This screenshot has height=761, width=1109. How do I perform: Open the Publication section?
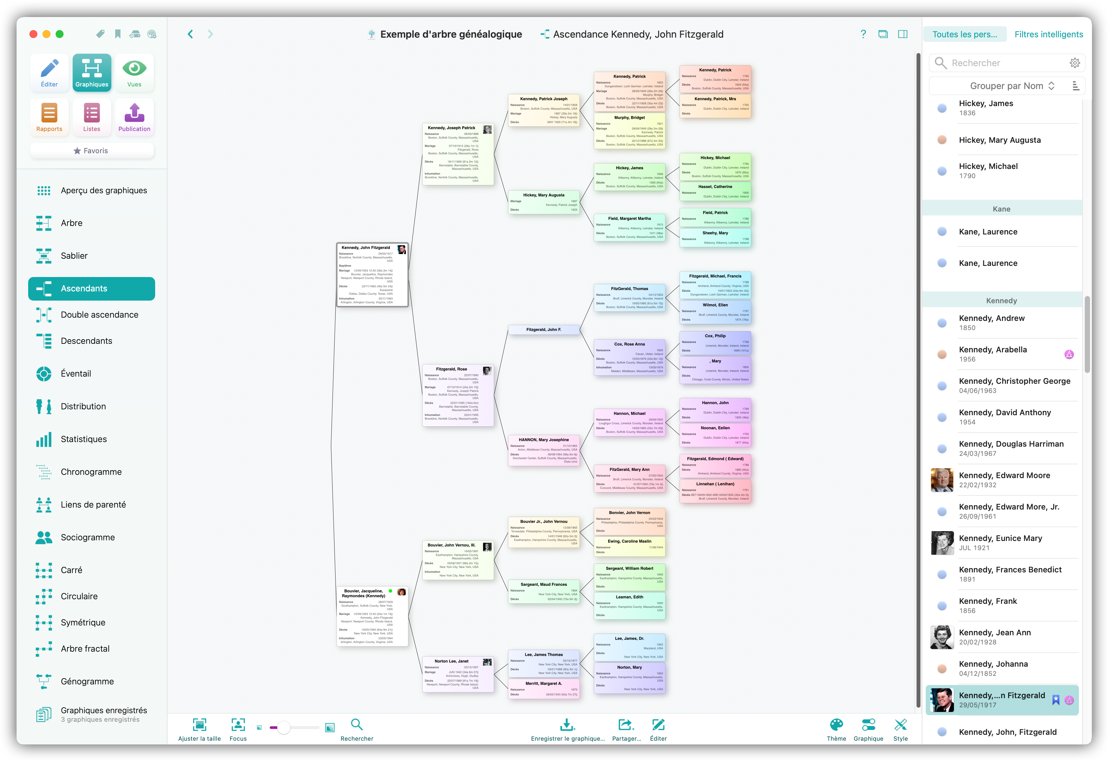(x=134, y=118)
